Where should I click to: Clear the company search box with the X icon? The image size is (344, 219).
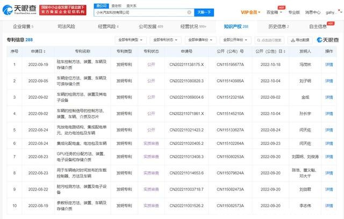(x=189, y=12)
